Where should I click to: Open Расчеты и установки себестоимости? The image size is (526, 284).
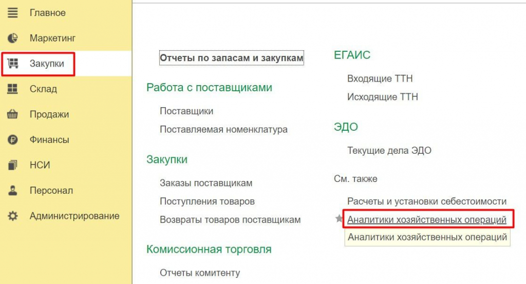point(427,201)
